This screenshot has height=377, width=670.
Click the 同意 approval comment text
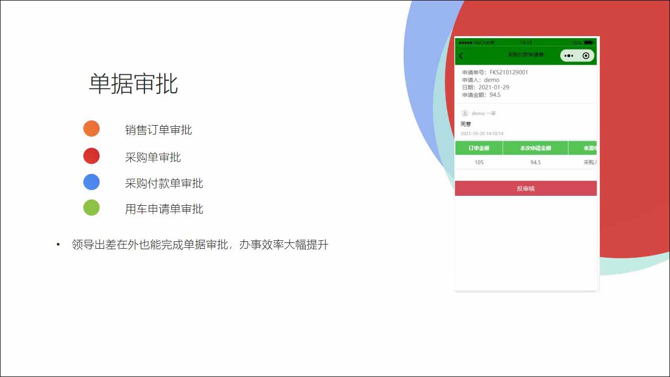466,124
